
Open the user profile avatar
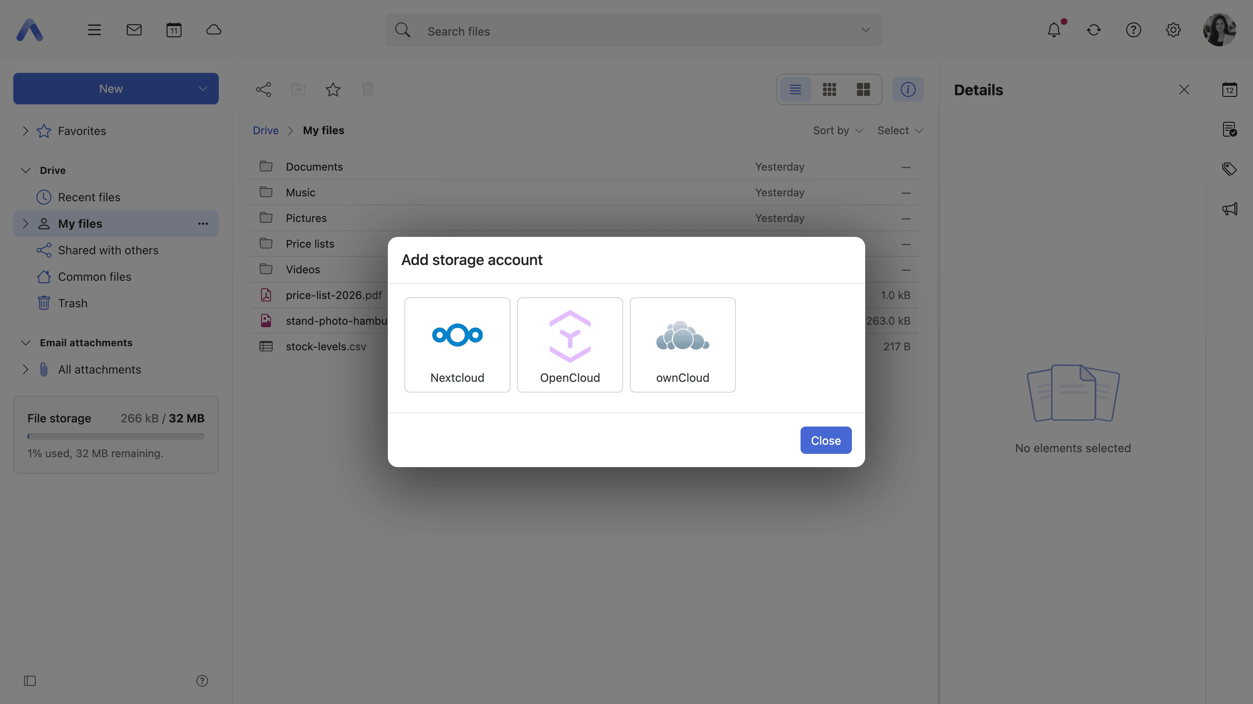coord(1219,30)
